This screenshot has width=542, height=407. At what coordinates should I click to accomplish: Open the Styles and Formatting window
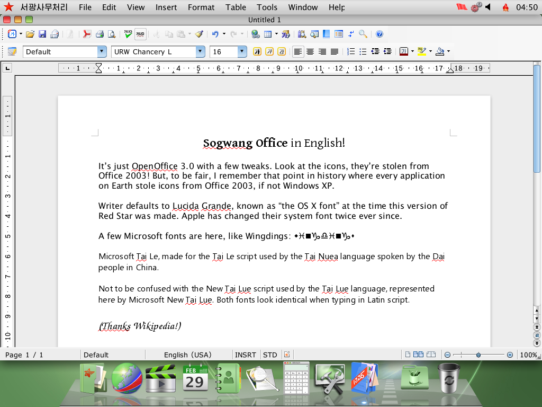coord(12,51)
